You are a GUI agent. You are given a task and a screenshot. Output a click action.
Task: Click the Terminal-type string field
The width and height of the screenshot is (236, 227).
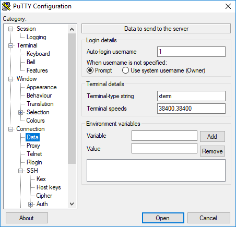point(191,96)
